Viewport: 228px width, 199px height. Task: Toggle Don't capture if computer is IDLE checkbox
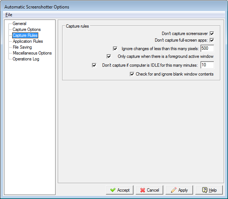point(94,65)
